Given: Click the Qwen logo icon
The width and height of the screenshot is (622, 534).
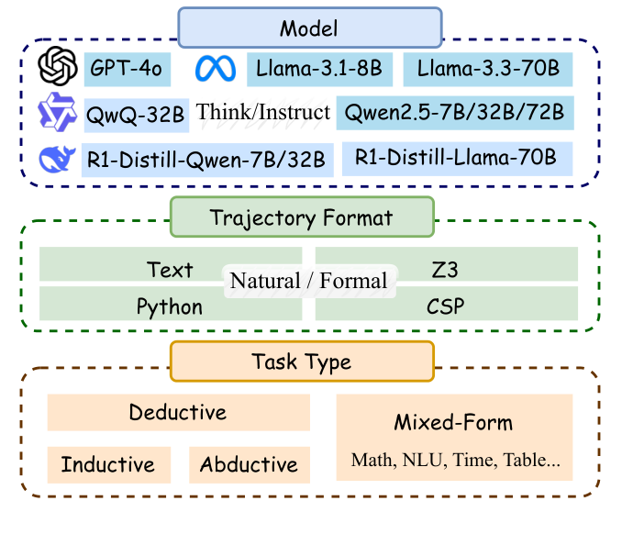Looking at the screenshot, I should coord(56,114).
